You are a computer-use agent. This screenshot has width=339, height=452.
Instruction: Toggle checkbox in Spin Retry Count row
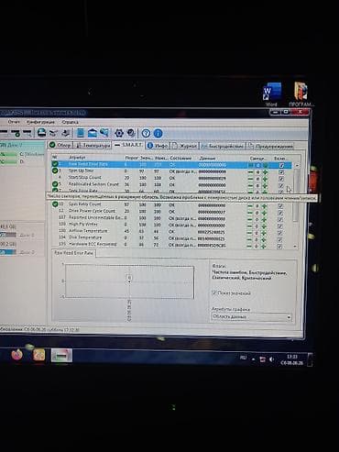(280, 206)
